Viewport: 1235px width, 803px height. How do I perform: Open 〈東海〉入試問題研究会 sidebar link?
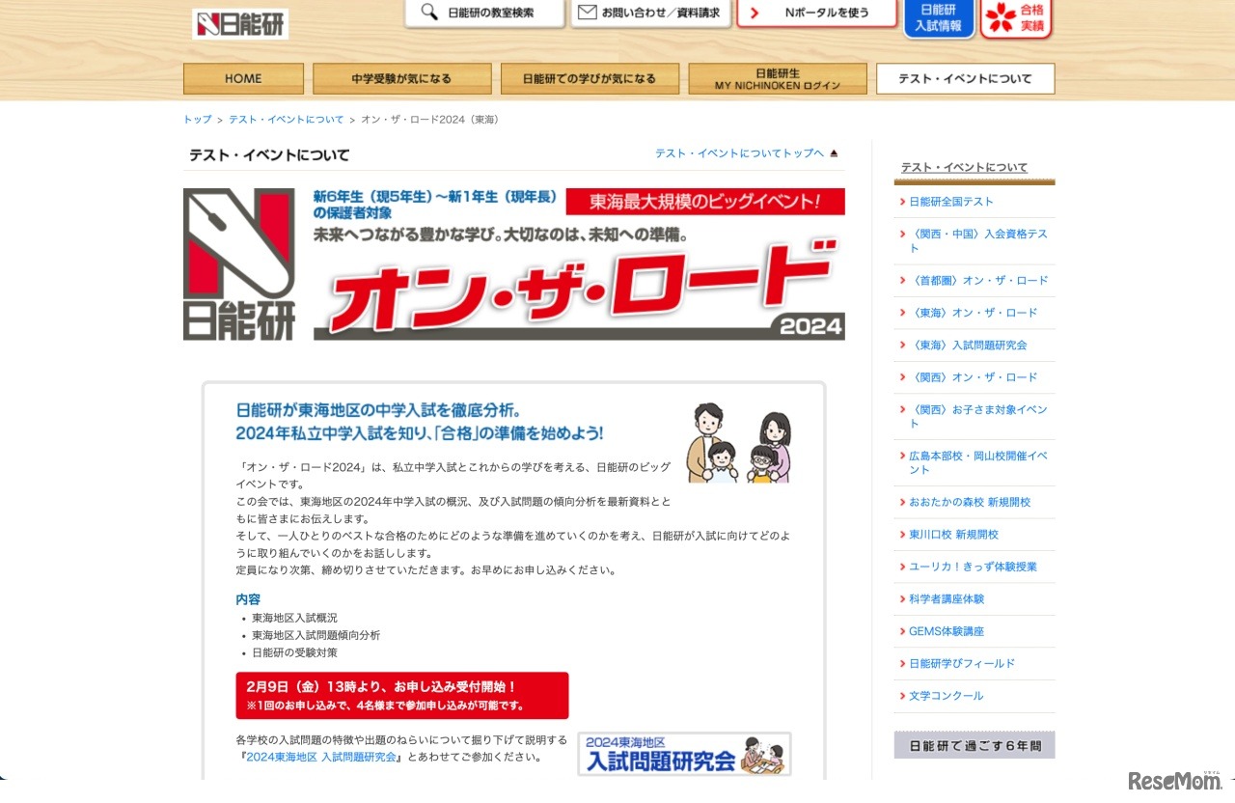[968, 346]
